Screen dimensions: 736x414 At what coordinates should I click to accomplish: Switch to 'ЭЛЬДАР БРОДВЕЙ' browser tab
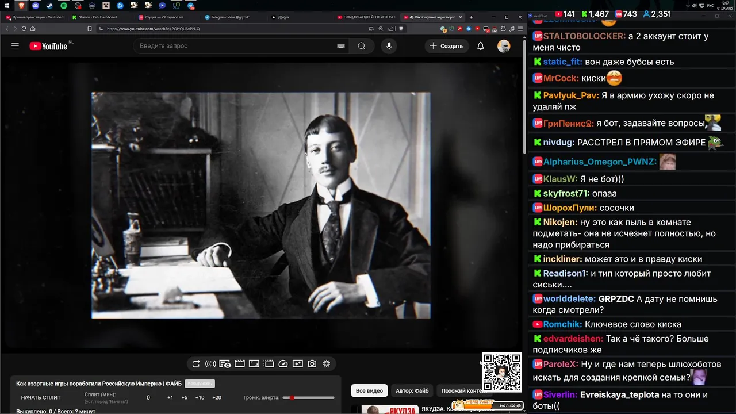[x=366, y=17]
